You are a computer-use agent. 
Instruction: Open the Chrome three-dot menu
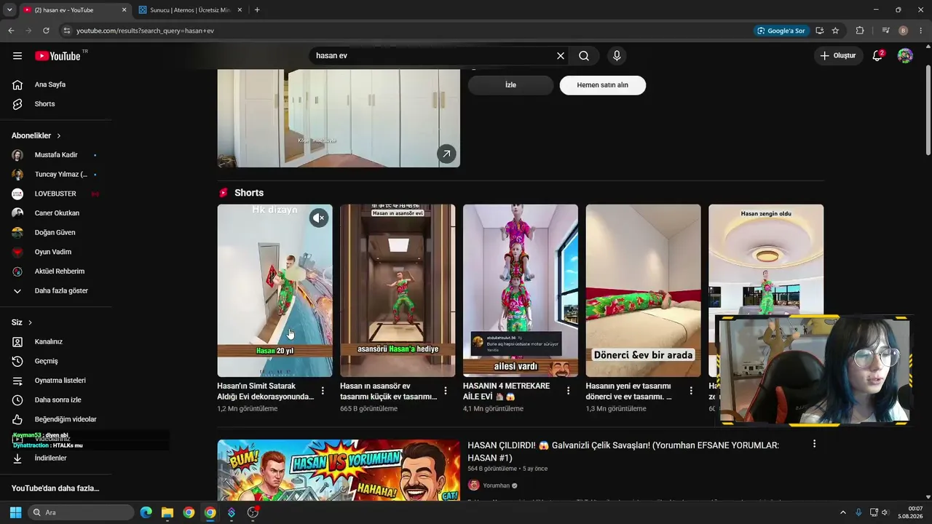tap(921, 31)
